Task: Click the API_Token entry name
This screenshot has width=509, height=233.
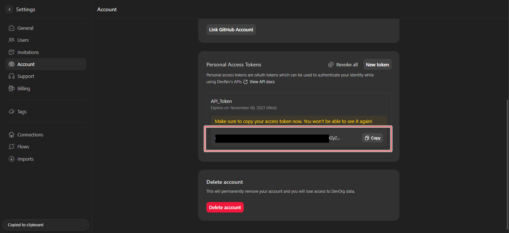Action: pos(221,101)
